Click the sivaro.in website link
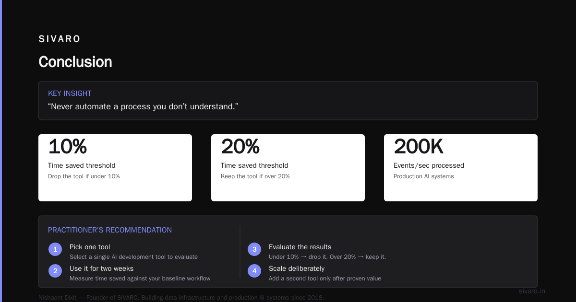 (x=532, y=291)
